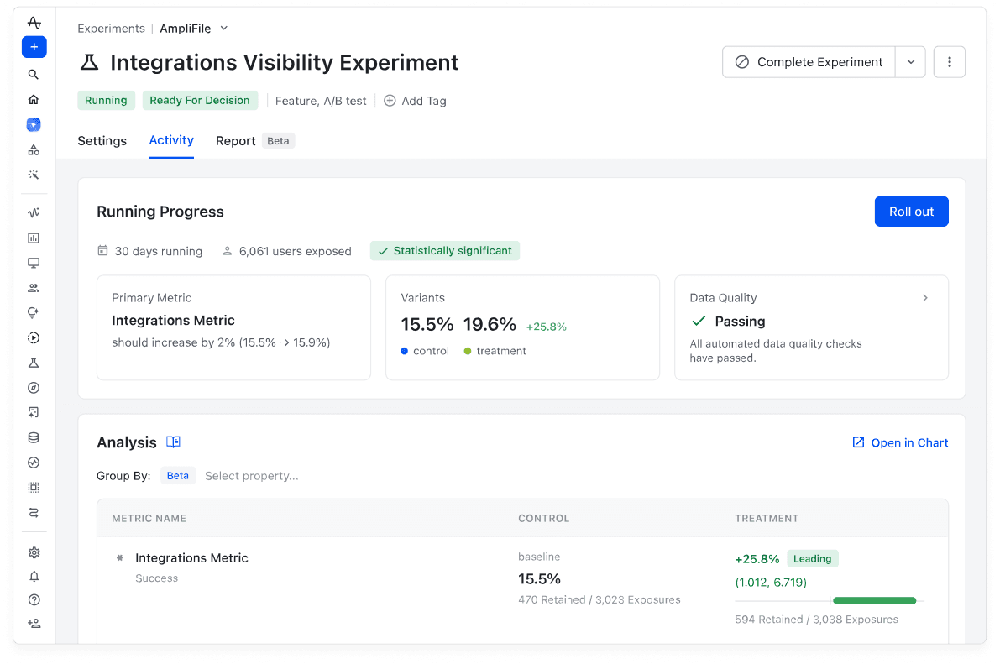Viewport: 1000px width, 664px height.
Task: Go to Home via house icon
Action: pyautogui.click(x=34, y=100)
